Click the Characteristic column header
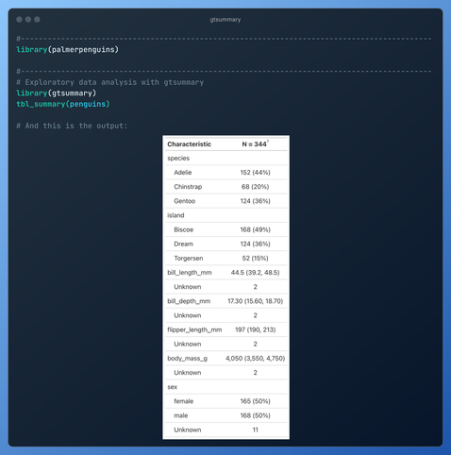451x455 pixels. (189, 144)
